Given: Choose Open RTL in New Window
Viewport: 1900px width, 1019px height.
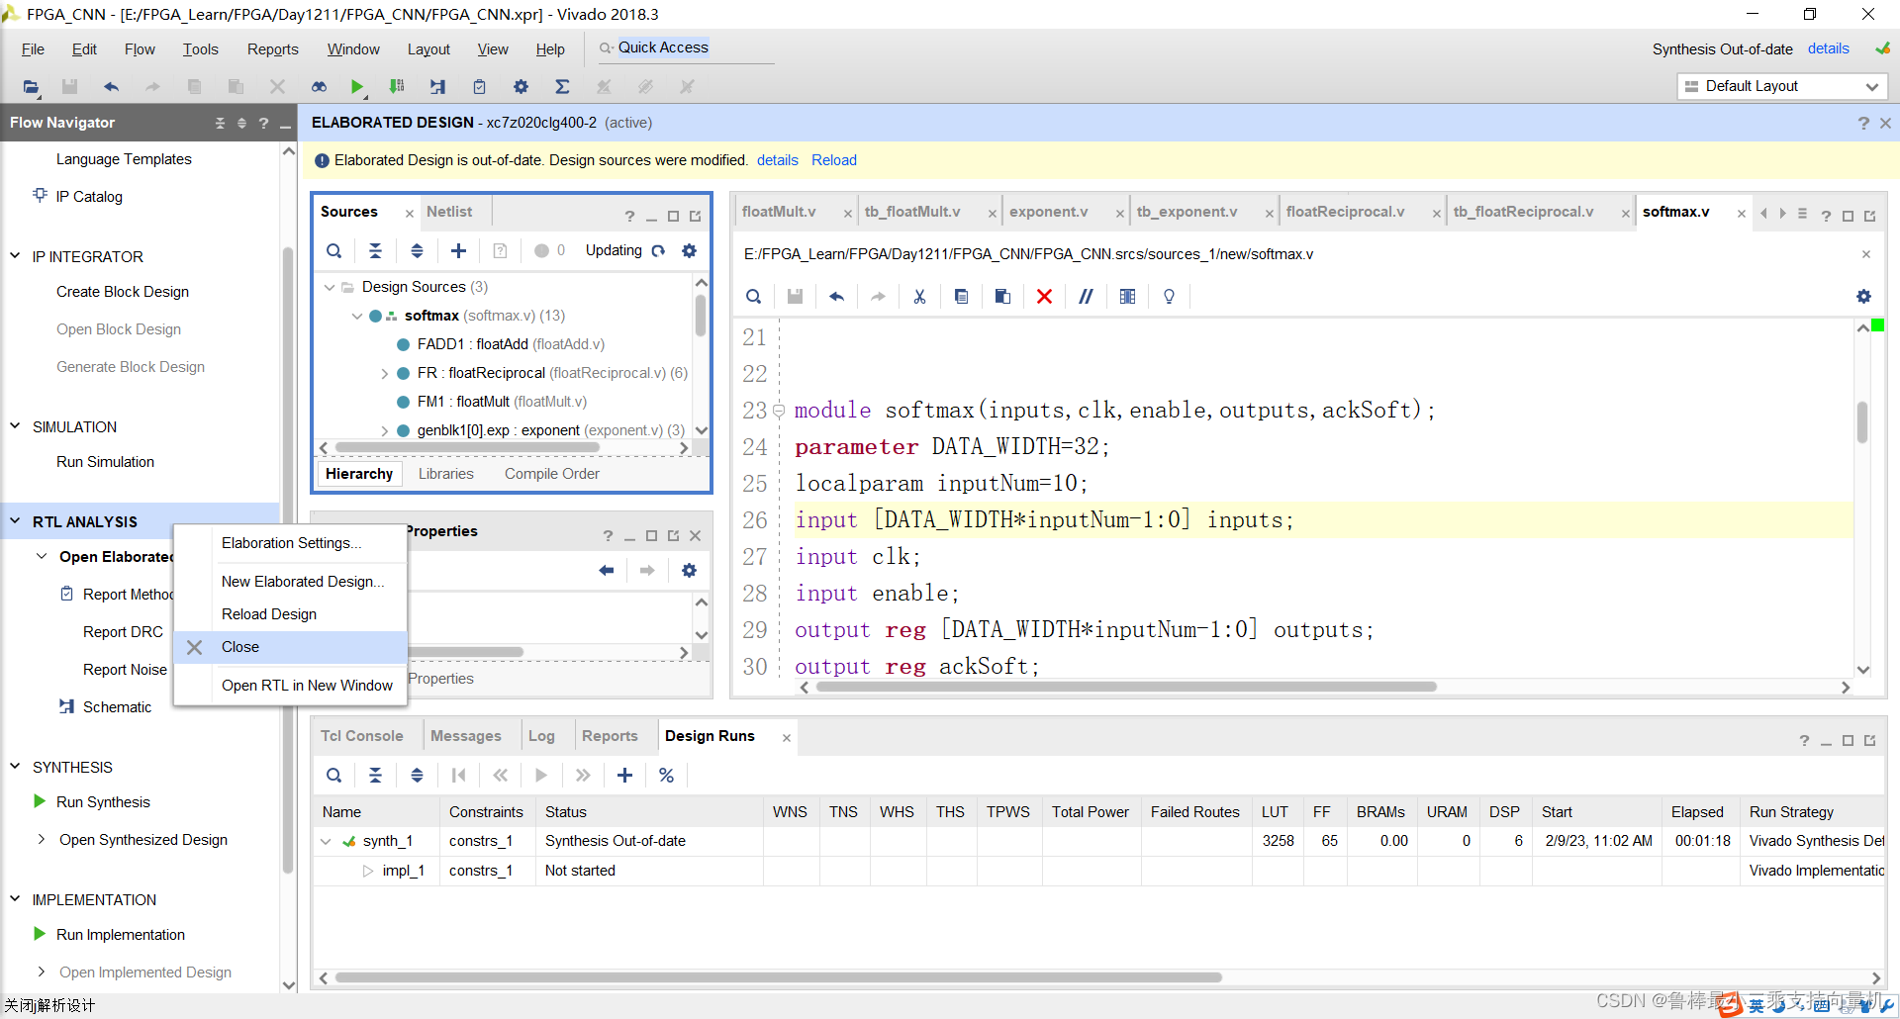Looking at the screenshot, I should [307, 686].
